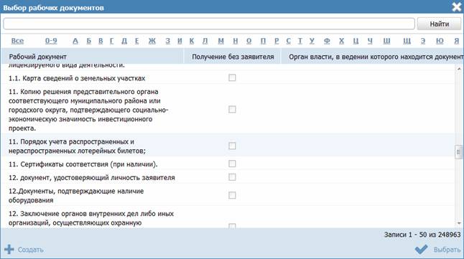Filter documents by letter П
Image resolution: width=464 pixels, height=259 pixels.
(x=263, y=41)
